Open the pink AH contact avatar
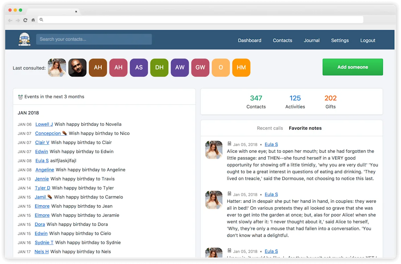 pyautogui.click(x=118, y=68)
